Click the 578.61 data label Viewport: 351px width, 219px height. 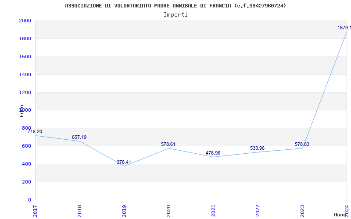pos(168,144)
